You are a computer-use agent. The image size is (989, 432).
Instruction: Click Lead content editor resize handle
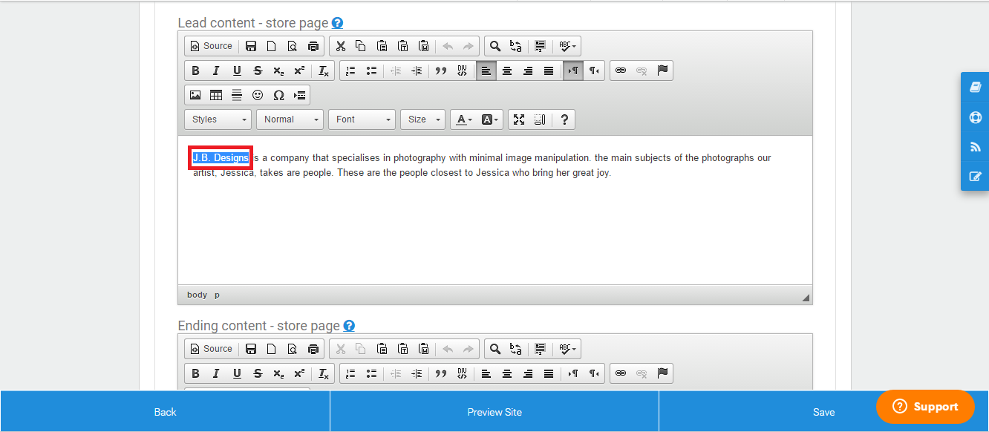(x=806, y=298)
